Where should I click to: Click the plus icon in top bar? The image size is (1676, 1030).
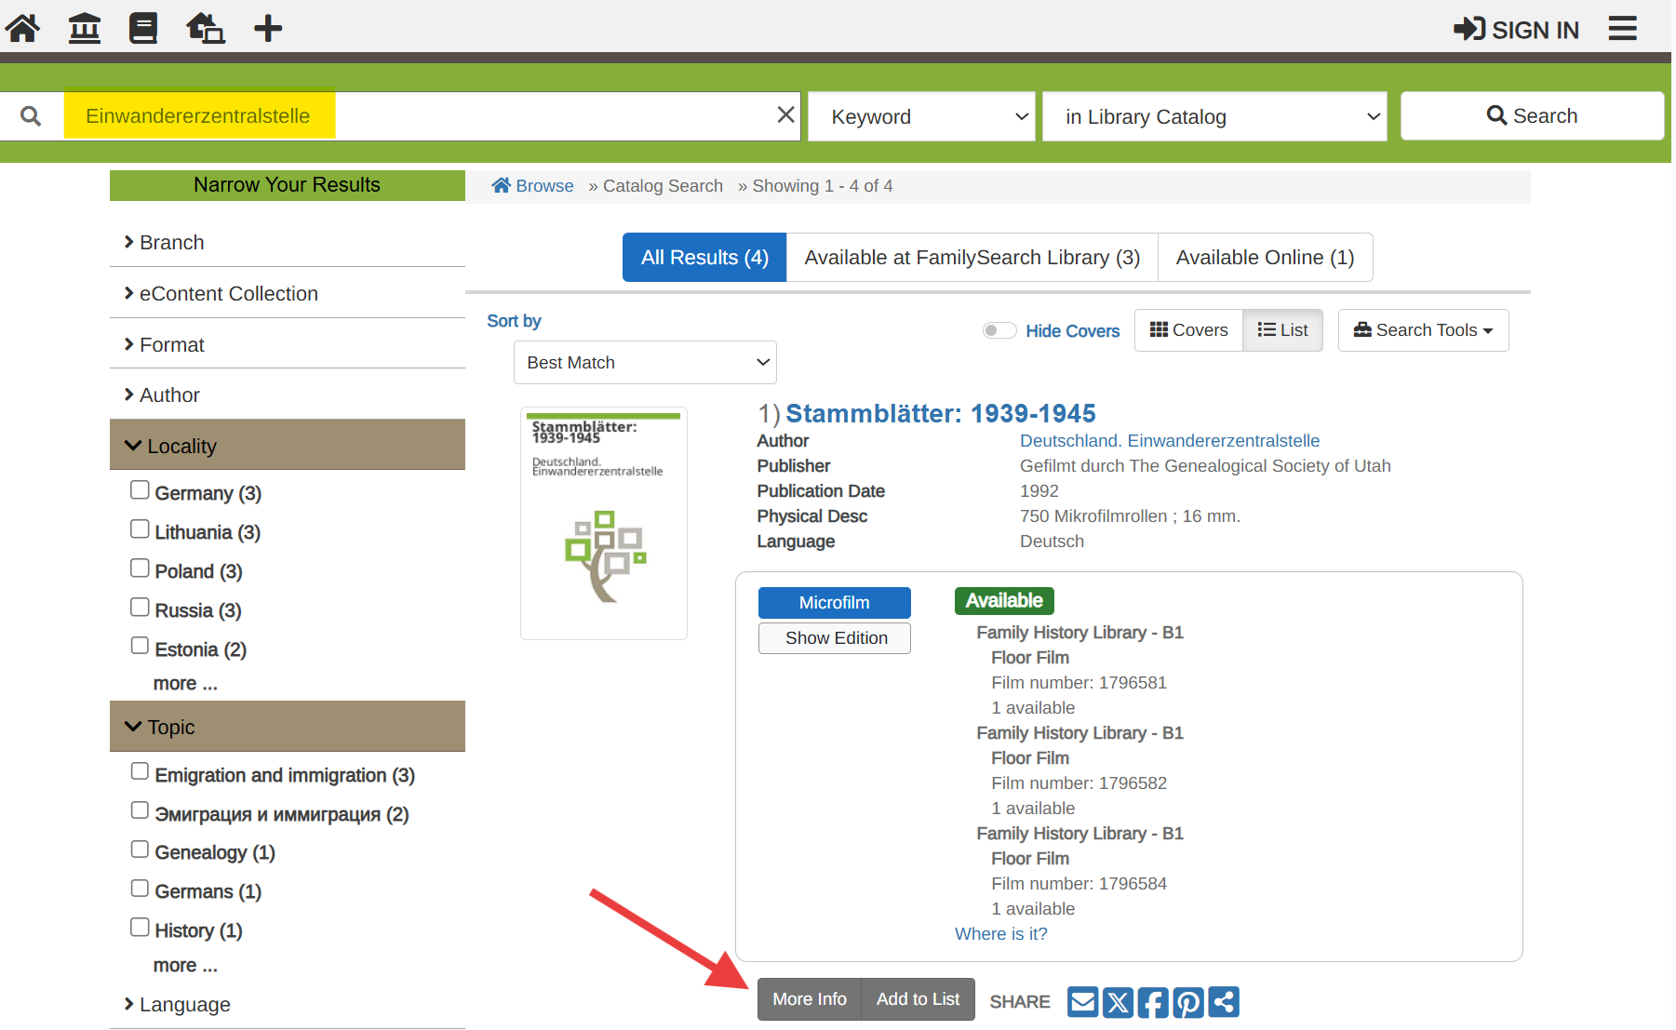point(268,28)
